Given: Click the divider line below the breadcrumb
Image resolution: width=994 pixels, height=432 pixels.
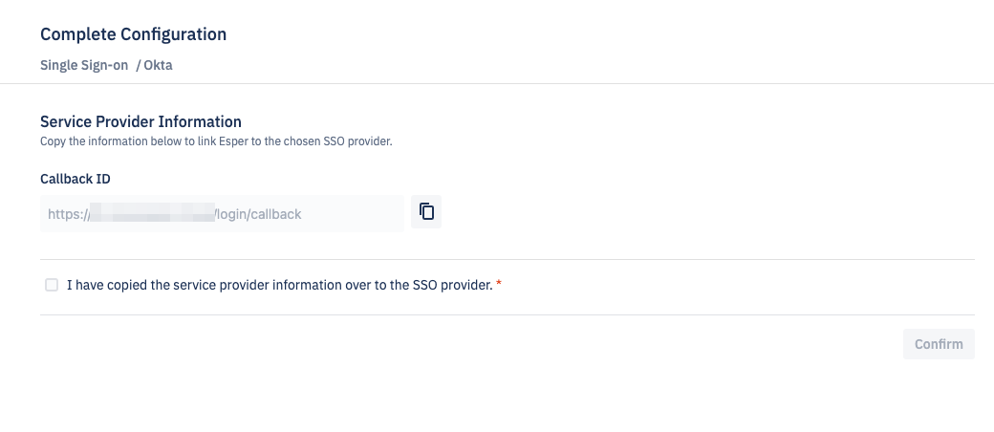Looking at the screenshot, I should click(x=497, y=84).
